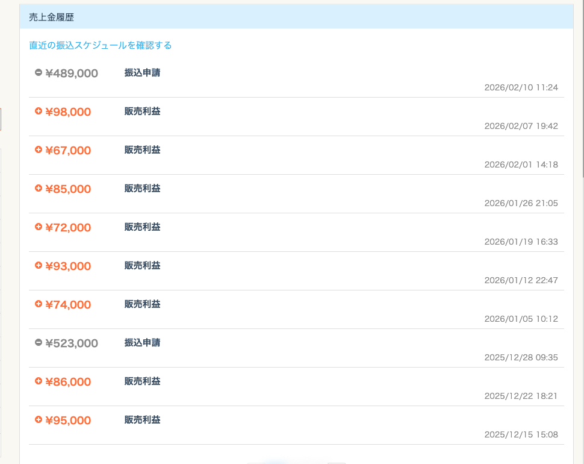Click the ¥86,000 amount text

(68, 382)
